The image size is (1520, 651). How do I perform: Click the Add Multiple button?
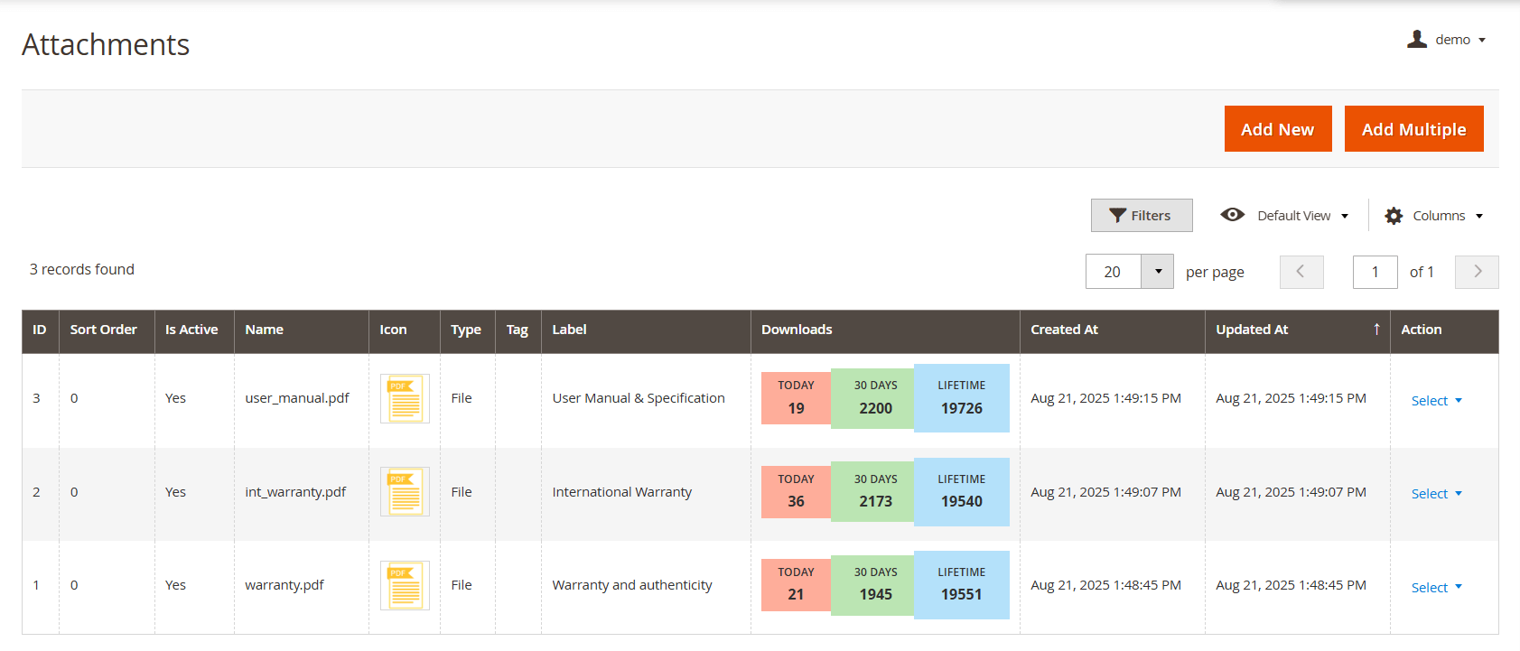point(1413,129)
